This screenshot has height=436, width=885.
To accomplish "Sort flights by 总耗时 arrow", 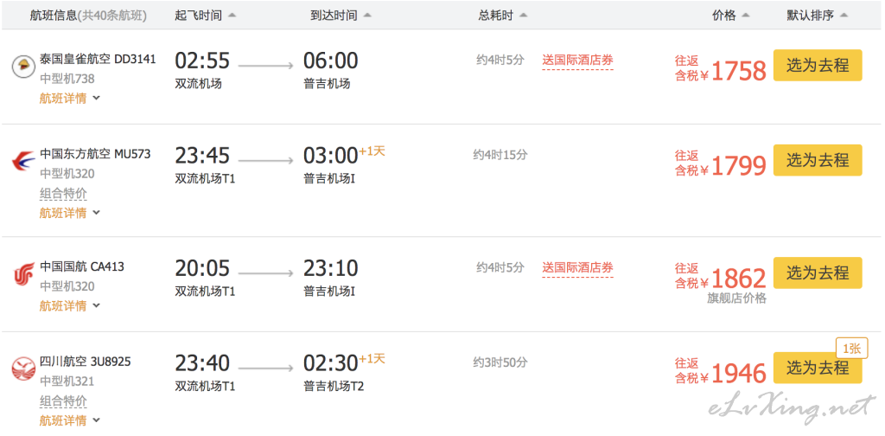I will click(523, 16).
